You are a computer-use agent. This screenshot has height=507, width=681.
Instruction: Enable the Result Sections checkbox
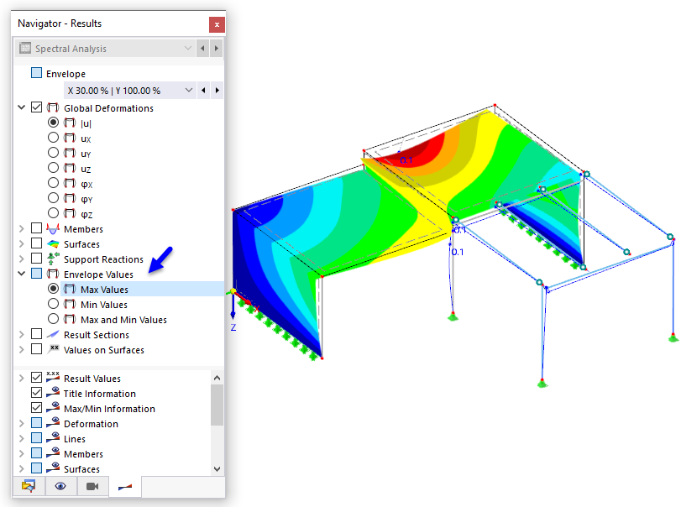tap(36, 334)
